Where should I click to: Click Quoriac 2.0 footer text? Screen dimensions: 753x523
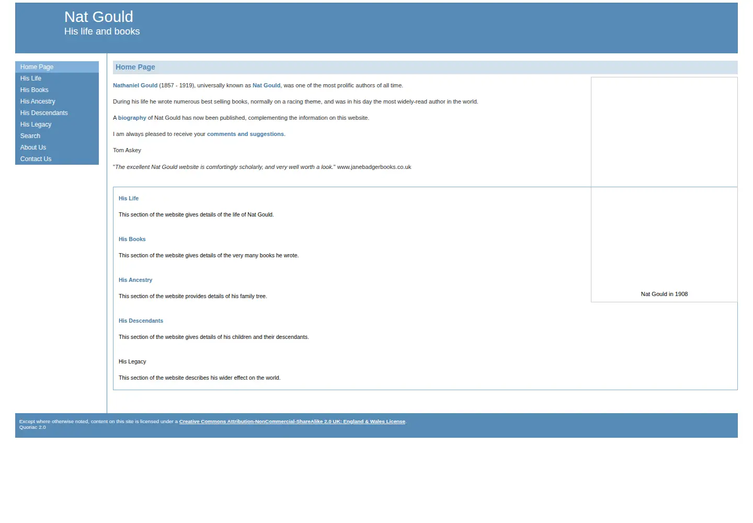tap(32, 427)
